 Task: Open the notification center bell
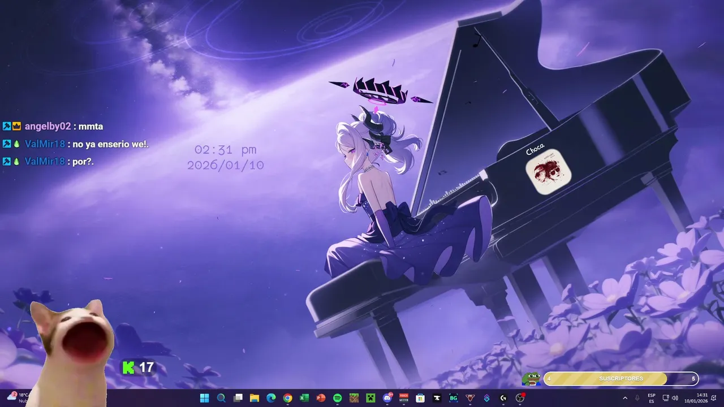click(714, 398)
